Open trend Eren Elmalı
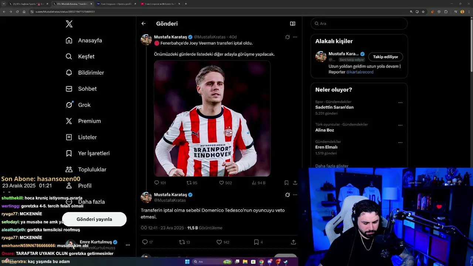Viewport: 473px width, 266px height. click(x=326, y=147)
